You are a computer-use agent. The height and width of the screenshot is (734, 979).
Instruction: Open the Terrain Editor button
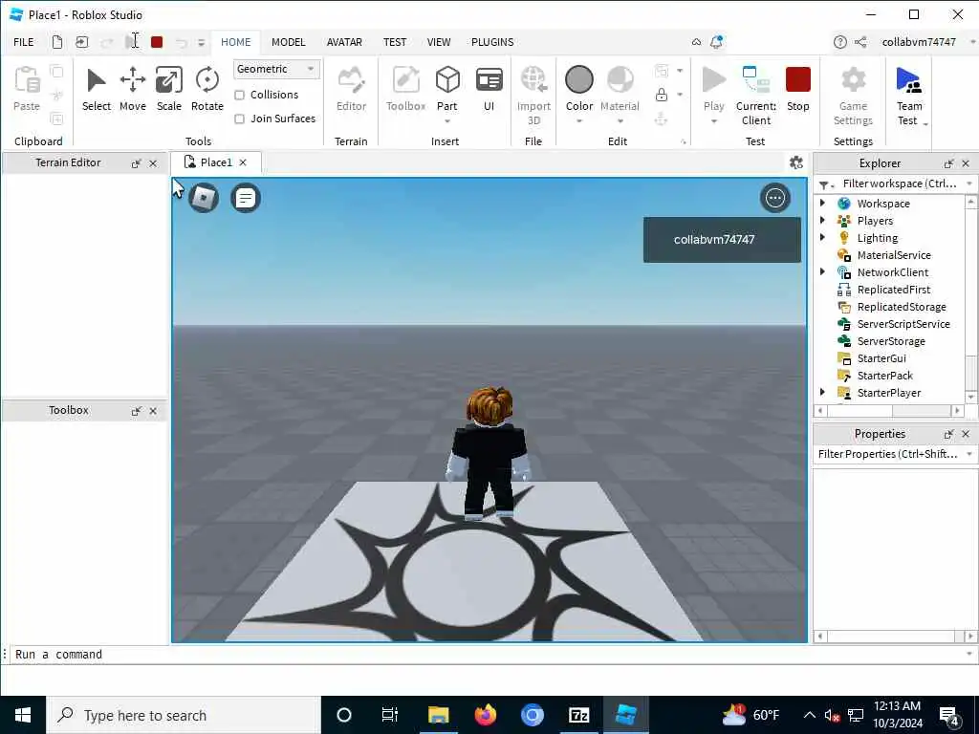pyautogui.click(x=351, y=89)
